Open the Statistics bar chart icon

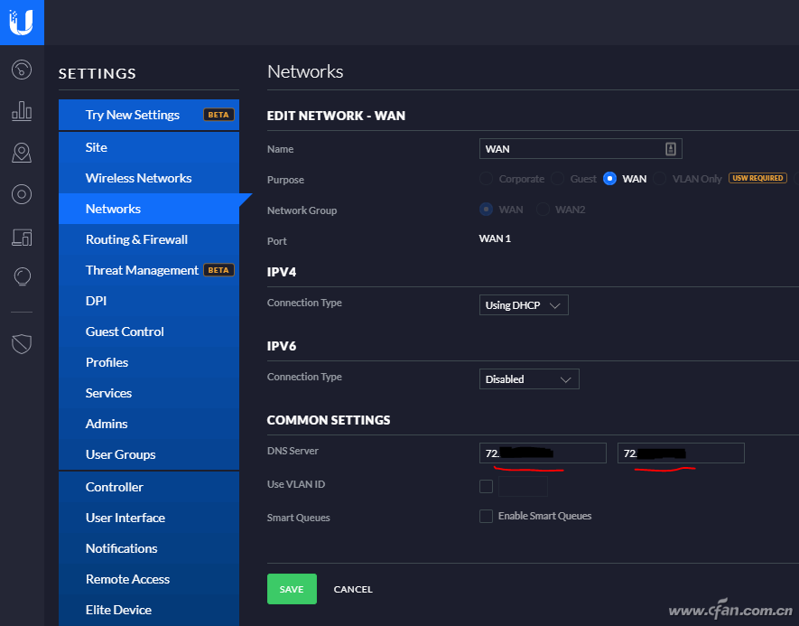[22, 111]
